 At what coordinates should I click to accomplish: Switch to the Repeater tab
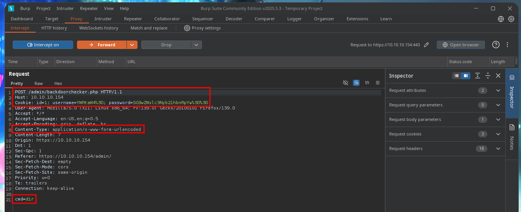(133, 19)
